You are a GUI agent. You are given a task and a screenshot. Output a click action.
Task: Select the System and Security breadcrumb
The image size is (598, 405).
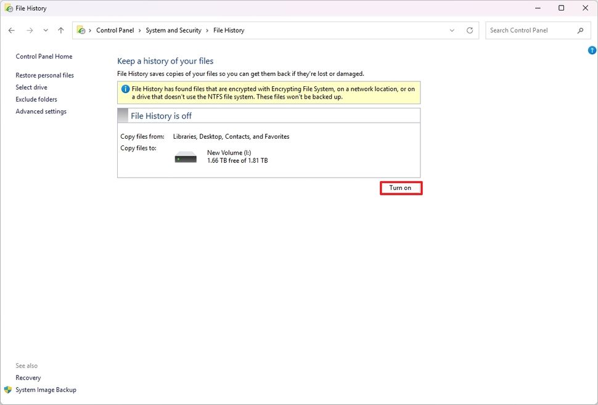pyautogui.click(x=174, y=30)
